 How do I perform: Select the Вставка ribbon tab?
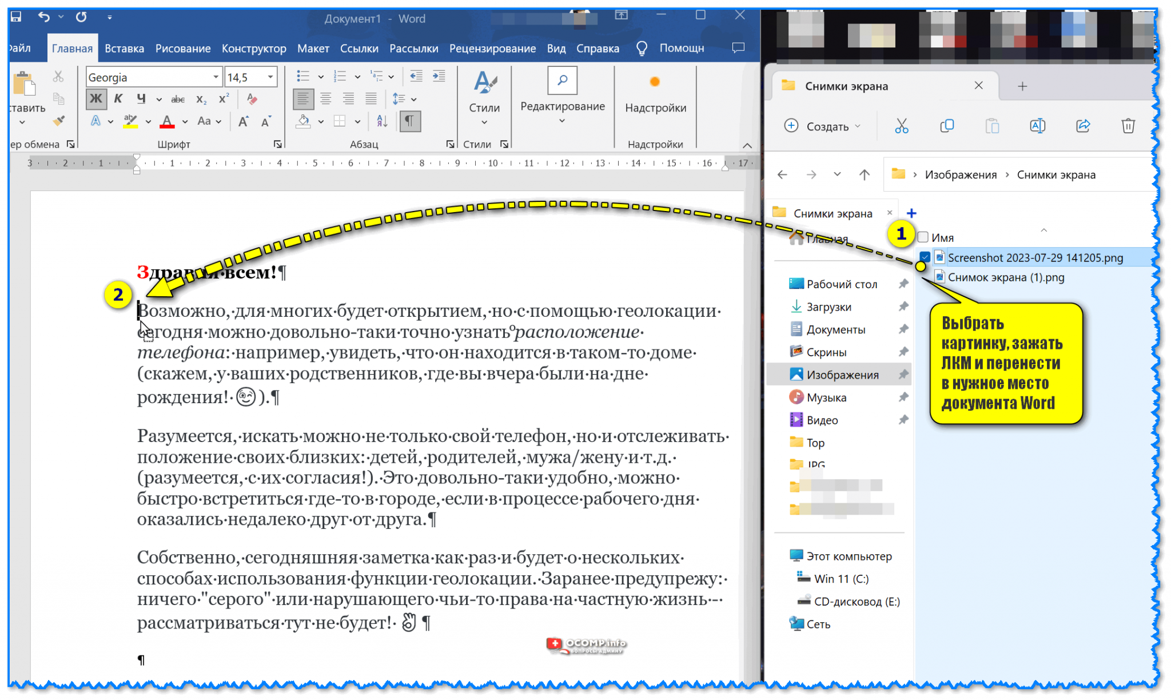[124, 47]
